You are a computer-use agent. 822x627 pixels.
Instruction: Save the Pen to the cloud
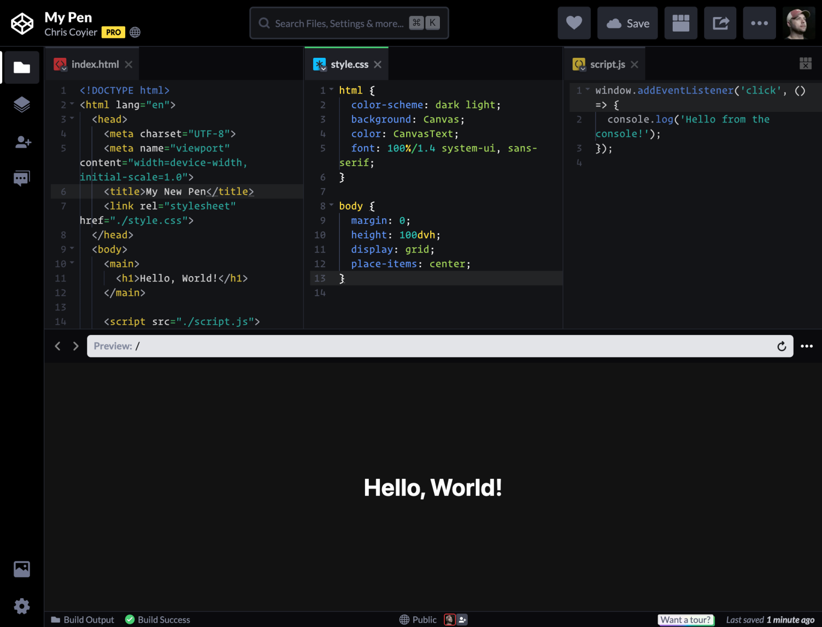[627, 23]
